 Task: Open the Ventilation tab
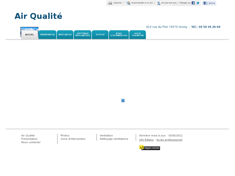(65, 35)
